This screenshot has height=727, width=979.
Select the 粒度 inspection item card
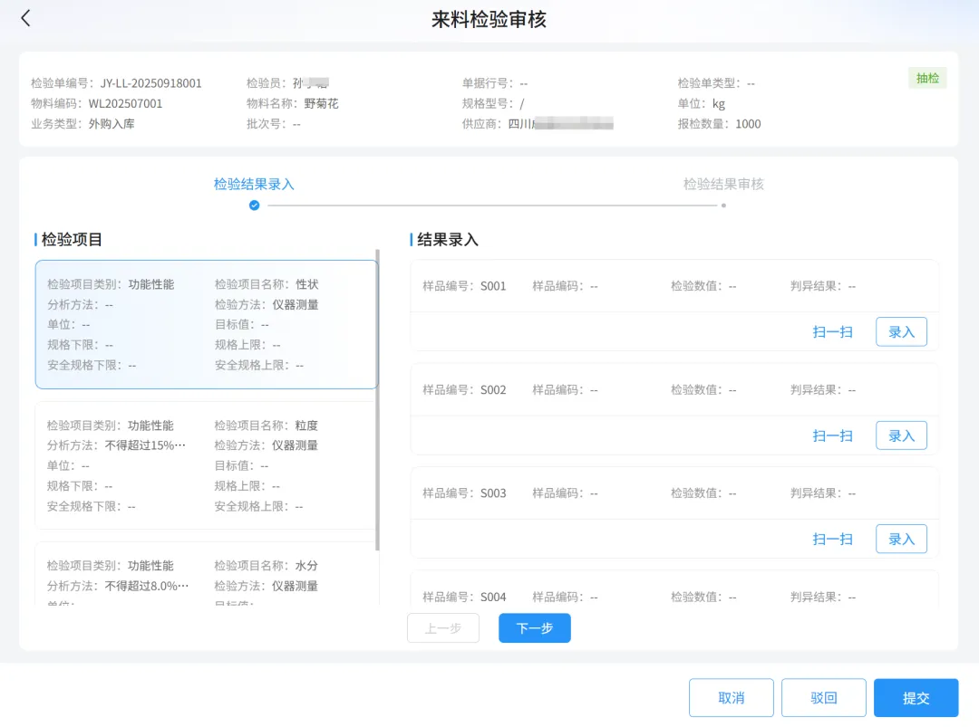click(x=207, y=465)
